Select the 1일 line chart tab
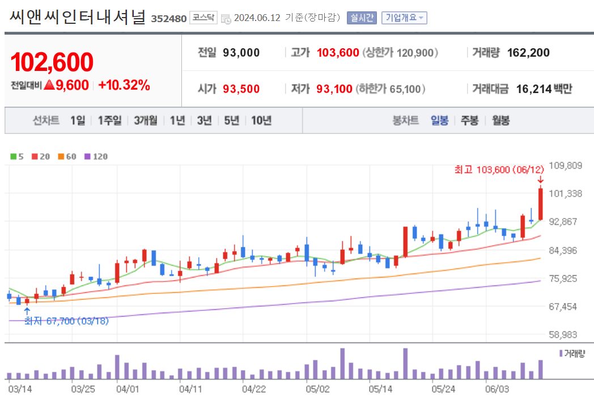This screenshot has height=408, width=594. coord(78,120)
